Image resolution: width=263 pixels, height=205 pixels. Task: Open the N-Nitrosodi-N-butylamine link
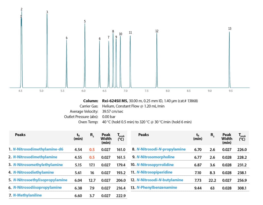160,180
